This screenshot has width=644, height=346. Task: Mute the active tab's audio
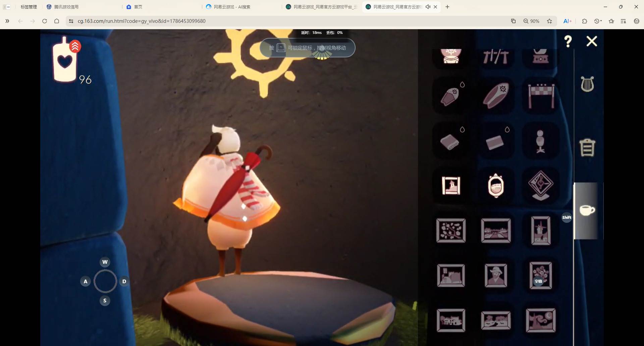coord(428,7)
